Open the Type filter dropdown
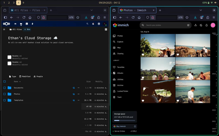 point(12,77)
